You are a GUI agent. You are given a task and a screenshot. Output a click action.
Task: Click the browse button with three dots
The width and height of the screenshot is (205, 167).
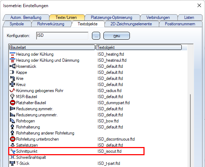pos(96,36)
